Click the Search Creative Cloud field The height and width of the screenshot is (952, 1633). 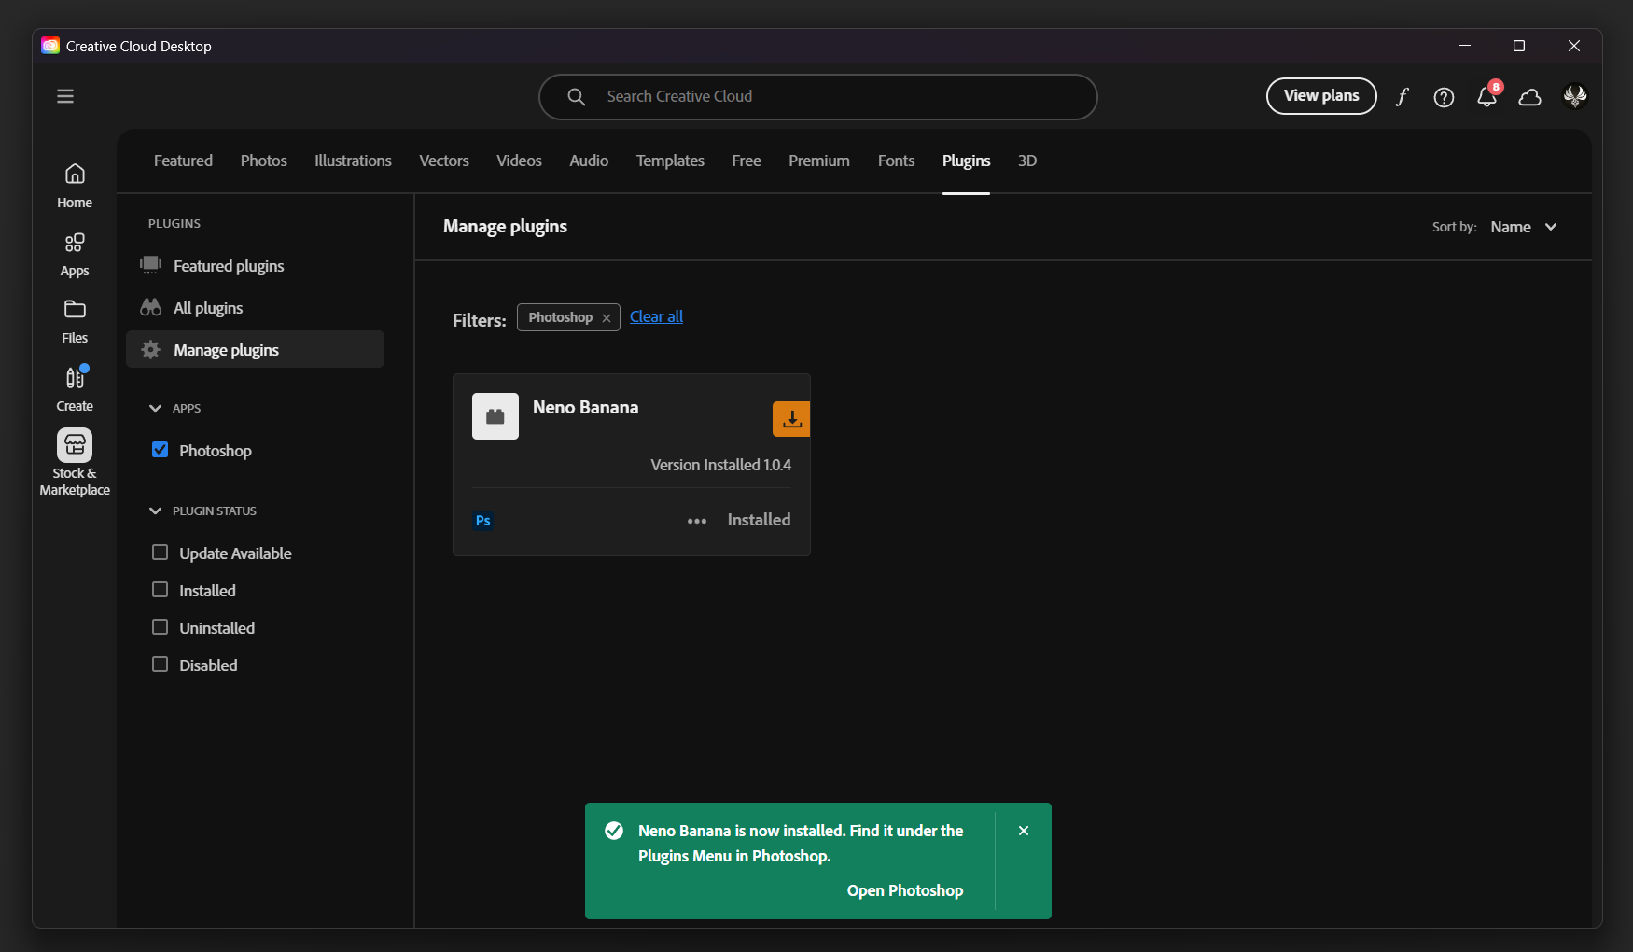817,97
